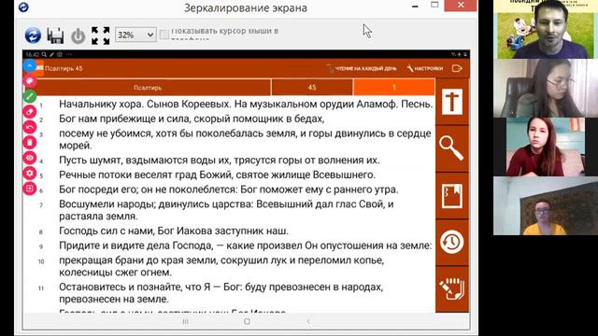Select the green pen drawing tool

pyautogui.click(x=30, y=96)
